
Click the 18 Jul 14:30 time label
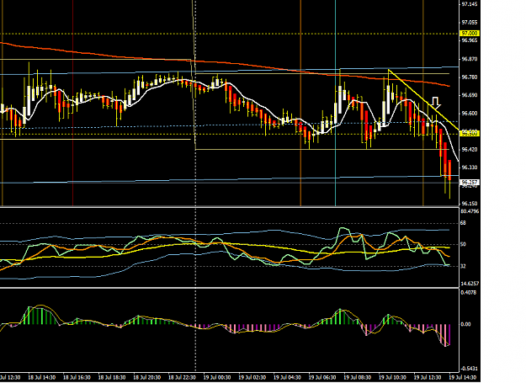click(x=41, y=377)
